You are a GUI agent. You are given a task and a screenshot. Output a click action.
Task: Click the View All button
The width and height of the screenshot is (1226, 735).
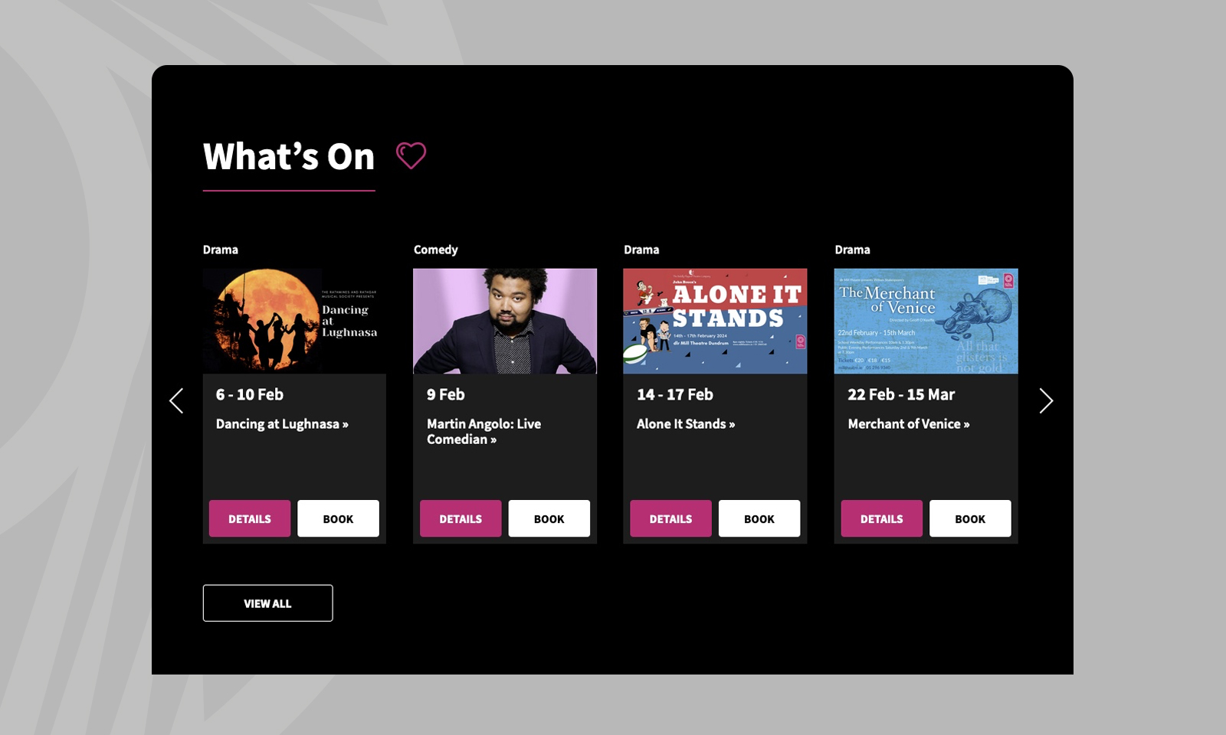[267, 603]
